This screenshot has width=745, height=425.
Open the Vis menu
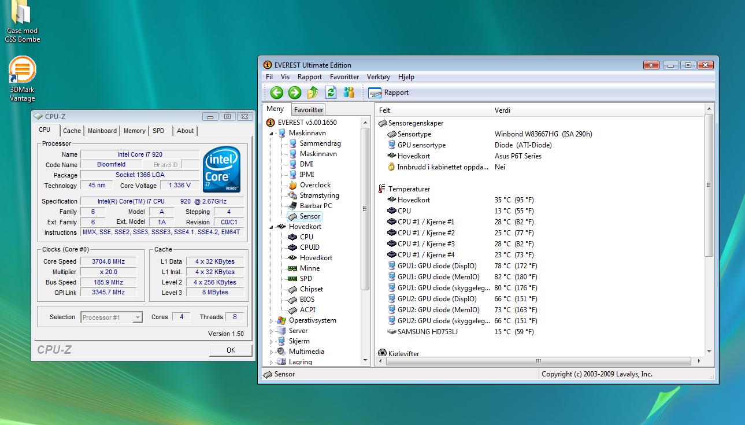click(x=286, y=77)
